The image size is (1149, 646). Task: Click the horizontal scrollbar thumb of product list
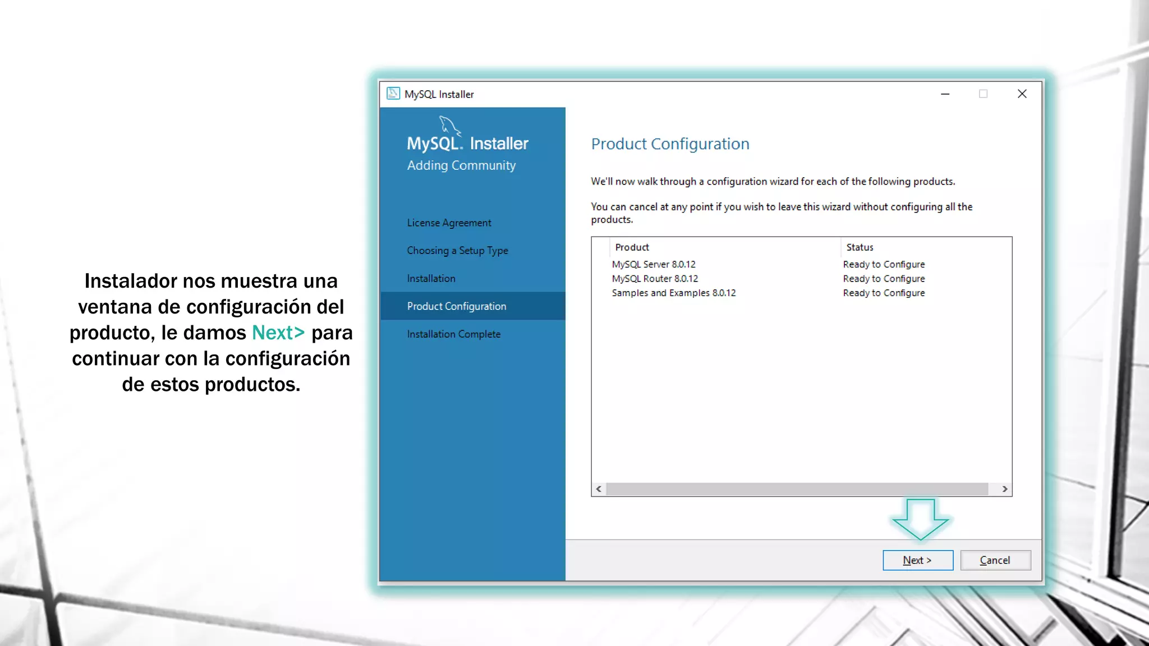pyautogui.click(x=797, y=489)
